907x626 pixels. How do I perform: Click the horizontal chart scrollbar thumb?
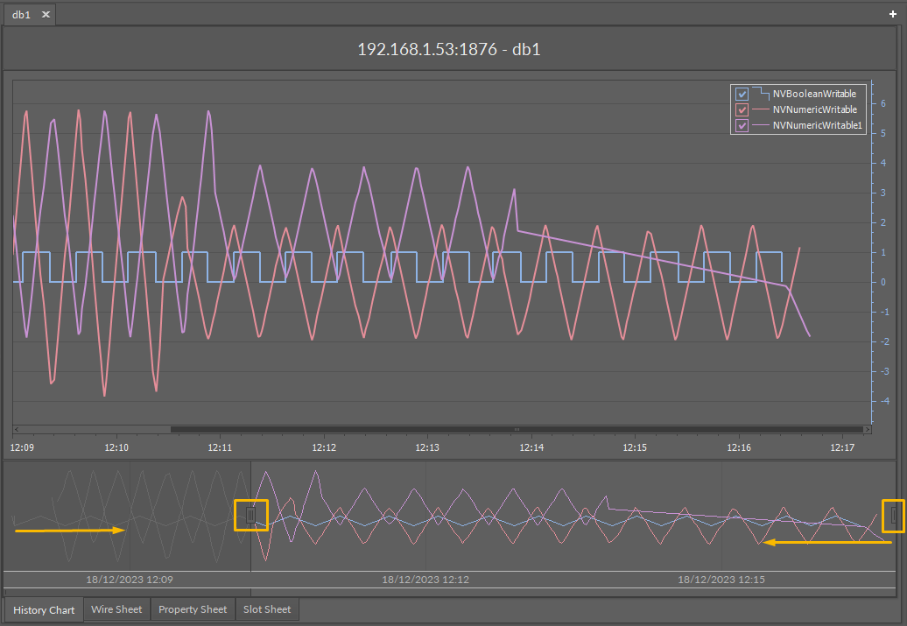click(x=517, y=430)
